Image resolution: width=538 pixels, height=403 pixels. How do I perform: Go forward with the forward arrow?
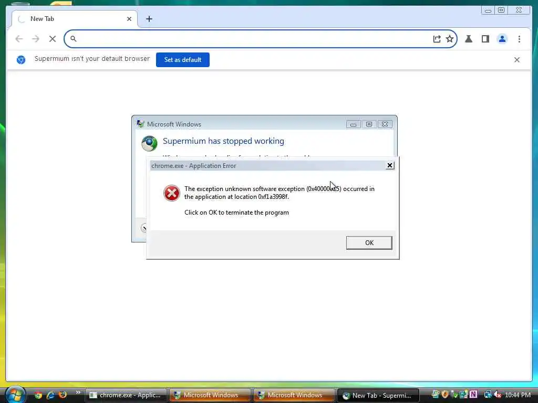click(x=36, y=39)
